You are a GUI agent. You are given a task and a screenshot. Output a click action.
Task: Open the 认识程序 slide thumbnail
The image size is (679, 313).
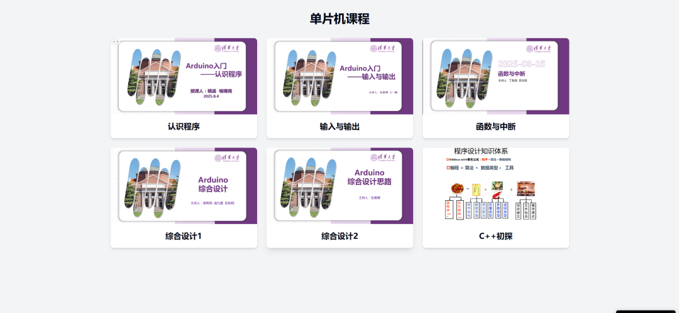click(x=184, y=76)
